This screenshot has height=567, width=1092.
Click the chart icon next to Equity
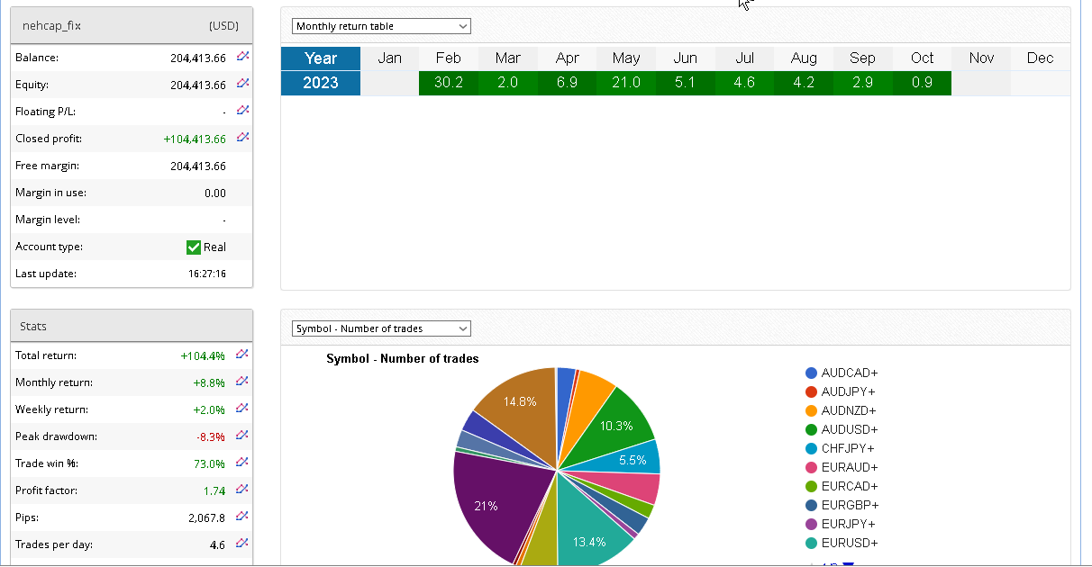coord(242,84)
